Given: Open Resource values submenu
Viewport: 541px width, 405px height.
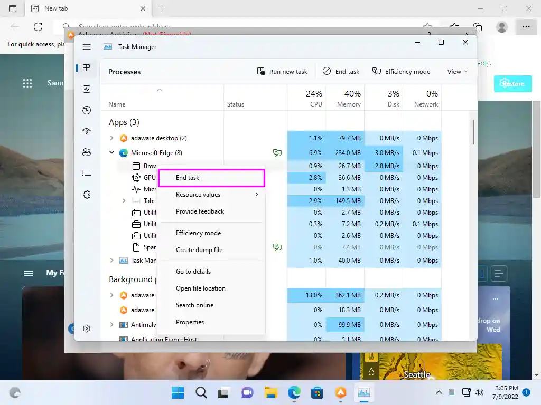Looking at the screenshot, I should pyautogui.click(x=211, y=195).
